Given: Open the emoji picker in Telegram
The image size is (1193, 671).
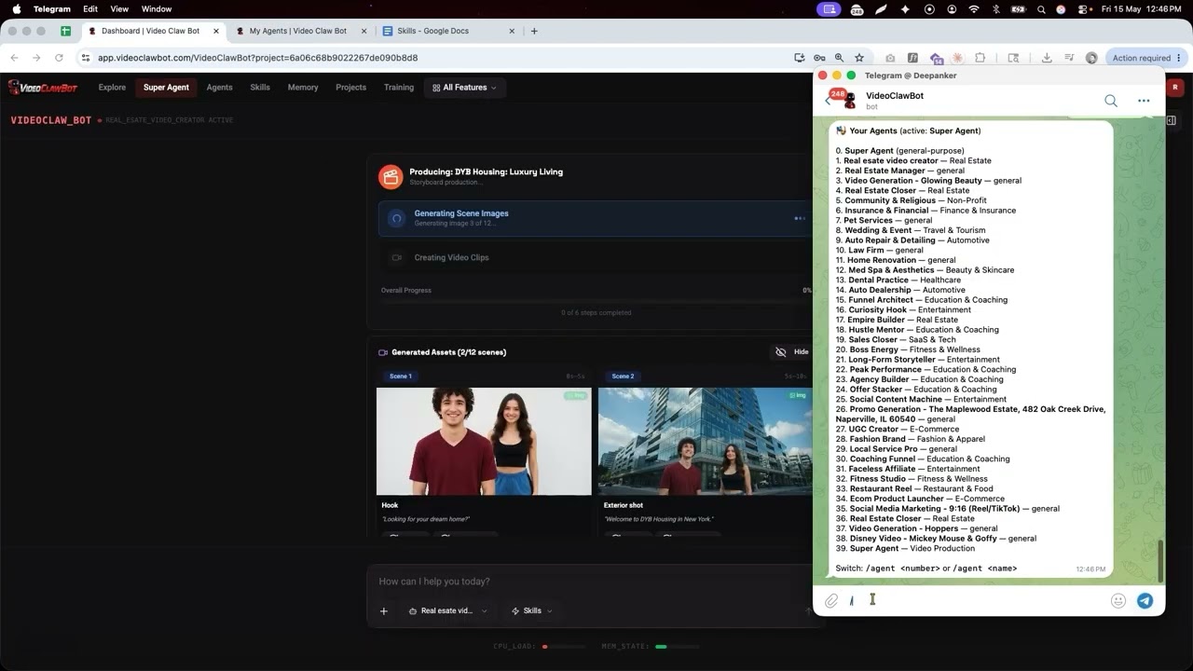Looking at the screenshot, I should 1118,601.
